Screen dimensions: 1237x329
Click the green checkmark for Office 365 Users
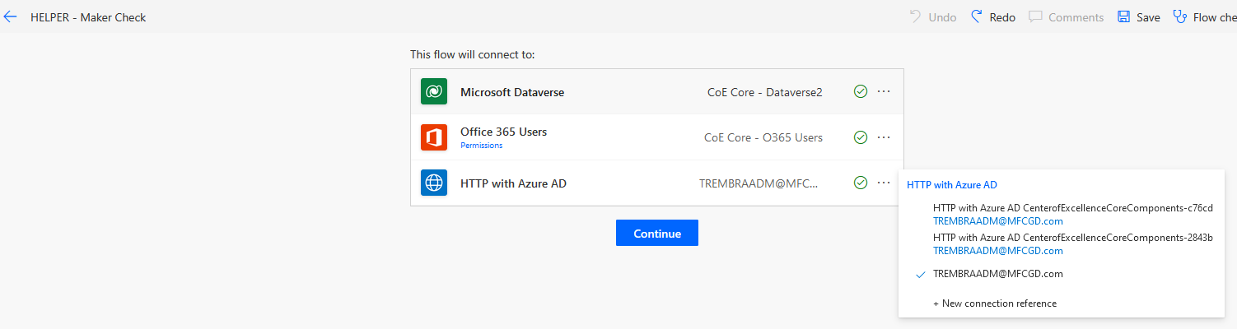(861, 137)
